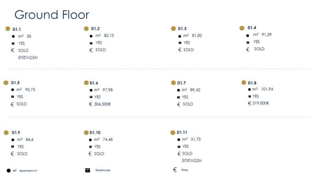Select the gold circle beside D1.8
The width and height of the screenshot is (316, 177).
tap(244, 83)
